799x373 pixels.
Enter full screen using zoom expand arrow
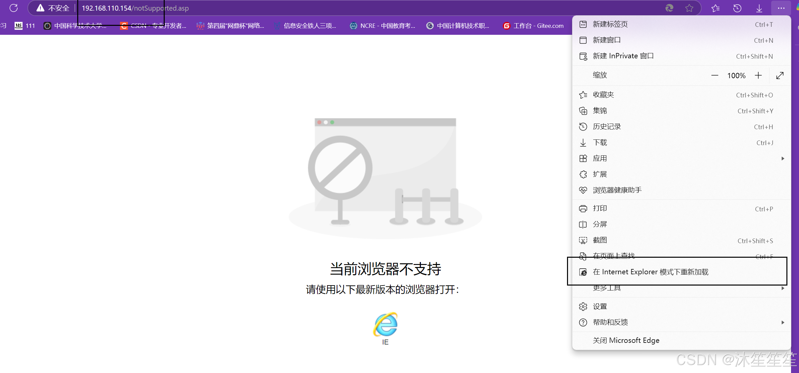coord(780,76)
